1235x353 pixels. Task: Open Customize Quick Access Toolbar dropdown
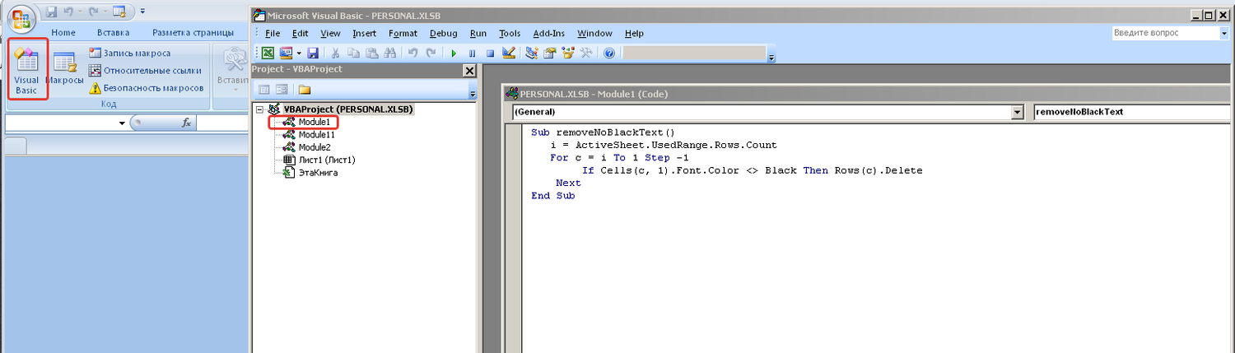142,12
